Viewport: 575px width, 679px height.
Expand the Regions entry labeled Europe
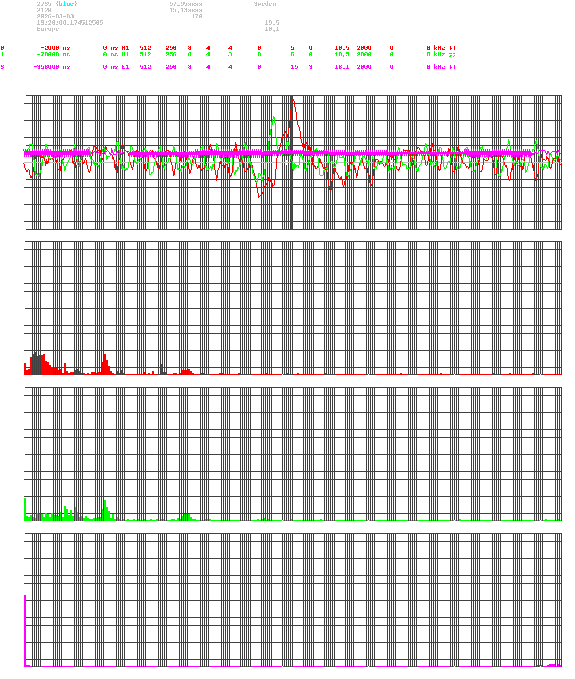[x=47, y=29]
